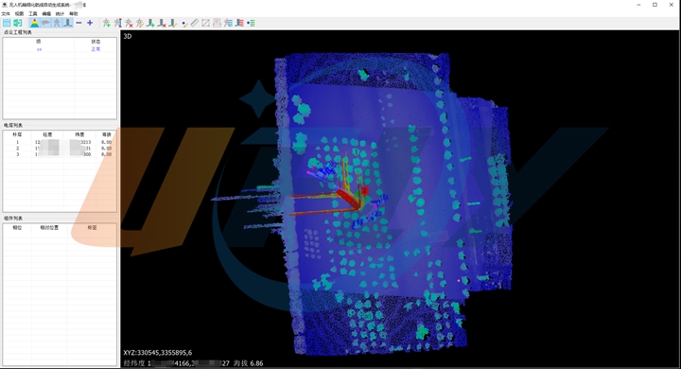Choose the edit tower icon with pencil

tap(139, 23)
